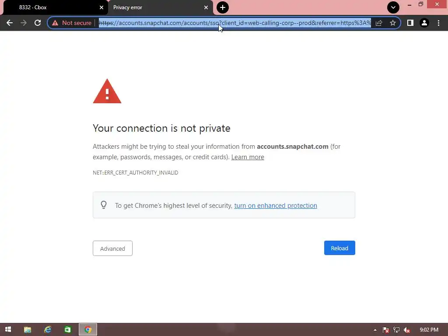Open the green Store taskbar icon

pyautogui.click(x=68, y=329)
